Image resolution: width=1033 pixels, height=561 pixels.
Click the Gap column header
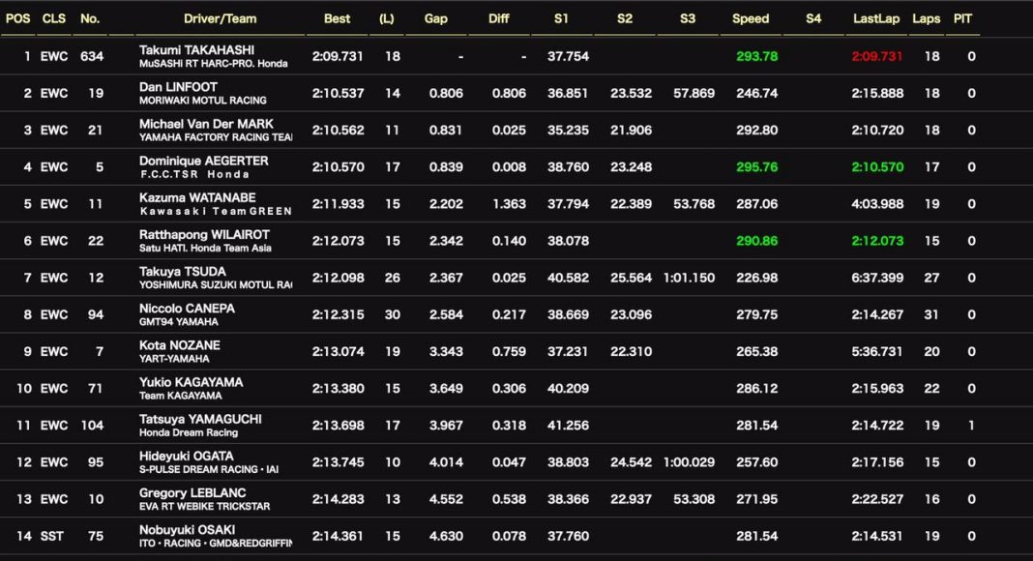[x=436, y=18]
